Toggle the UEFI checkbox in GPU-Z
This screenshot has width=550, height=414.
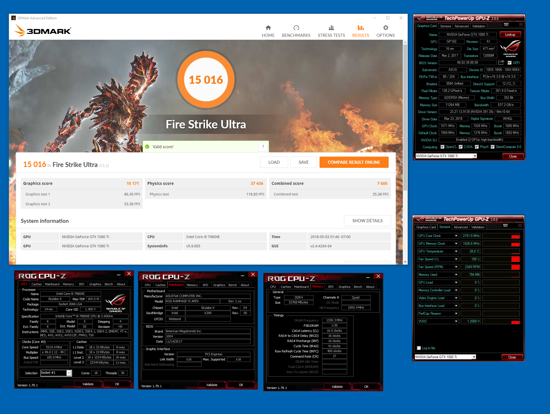click(x=509, y=62)
